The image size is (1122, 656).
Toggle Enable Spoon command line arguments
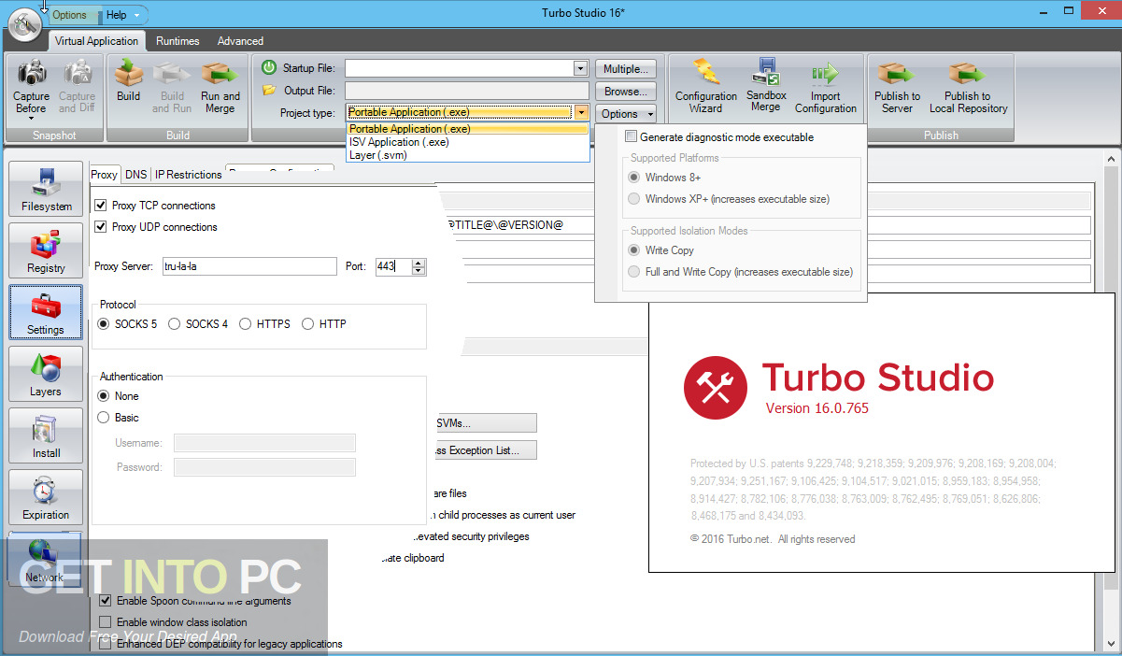point(106,601)
